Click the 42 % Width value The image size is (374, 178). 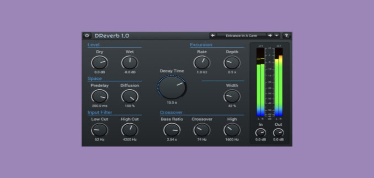coord(232,106)
